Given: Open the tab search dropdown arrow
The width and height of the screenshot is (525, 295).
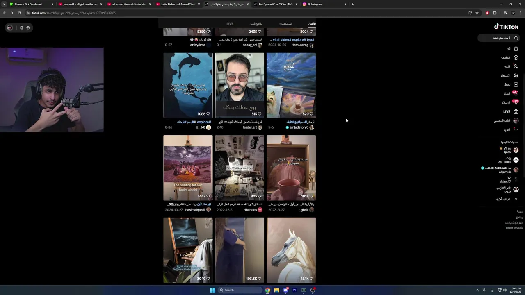Looking at the screenshot, I should 4,4.
